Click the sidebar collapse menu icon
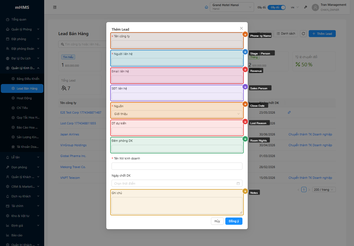The height and width of the screenshot is (246, 354). tap(55, 7)
